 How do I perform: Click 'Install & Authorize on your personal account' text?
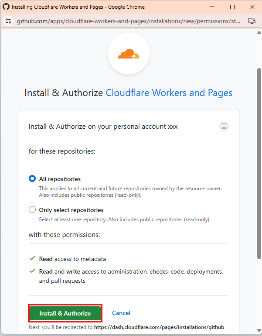[x=103, y=127]
